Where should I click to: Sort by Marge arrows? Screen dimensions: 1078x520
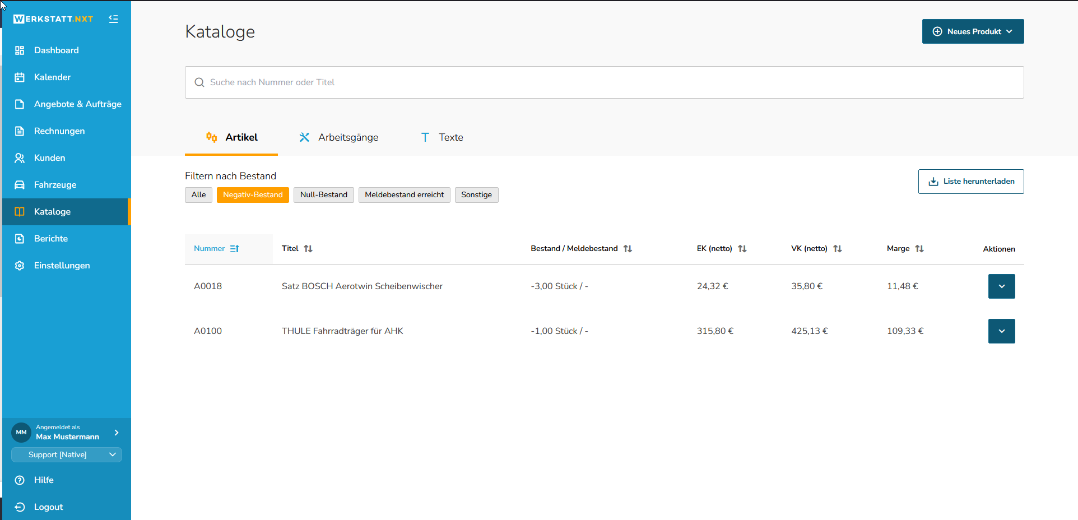point(919,249)
